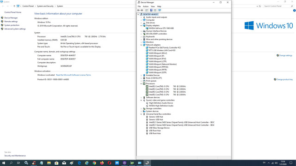Click Control Panel Home link
This screenshot has height=166, width=296.
coord(13,12)
